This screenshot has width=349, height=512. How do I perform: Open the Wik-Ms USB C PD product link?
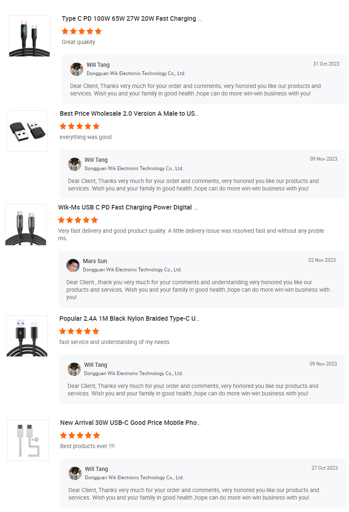click(124, 207)
